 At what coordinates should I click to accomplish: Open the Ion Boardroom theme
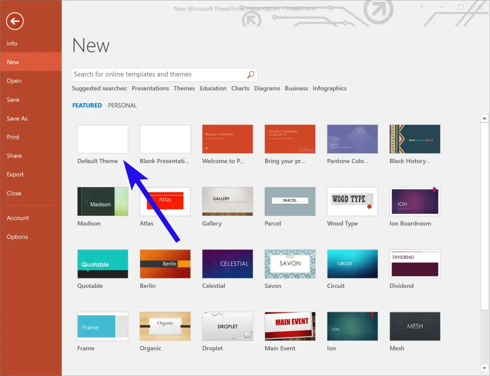point(414,201)
